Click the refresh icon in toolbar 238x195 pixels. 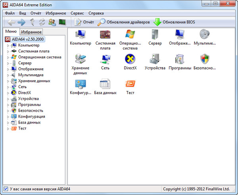pos(42,22)
